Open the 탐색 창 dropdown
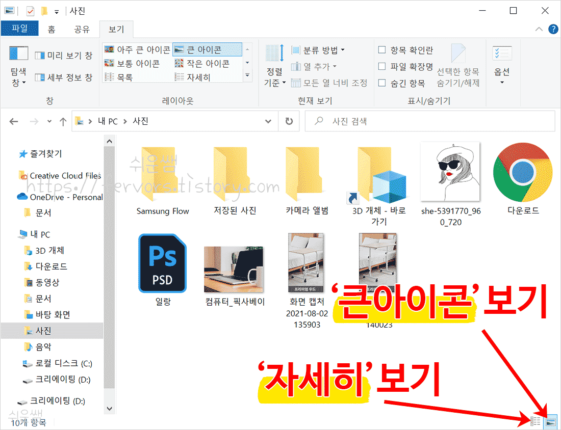The width and height of the screenshot is (561, 430). click(x=18, y=66)
